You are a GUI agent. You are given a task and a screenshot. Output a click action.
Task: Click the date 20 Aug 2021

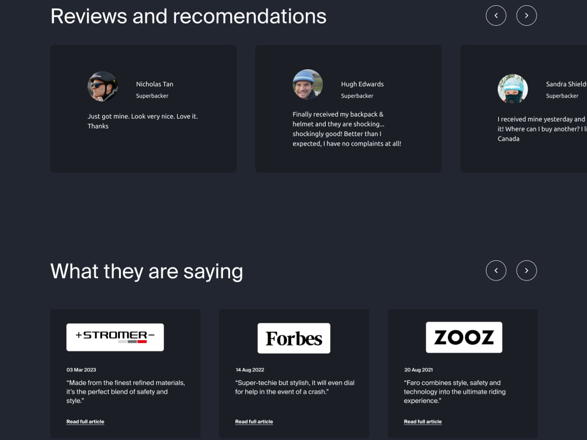(x=419, y=370)
